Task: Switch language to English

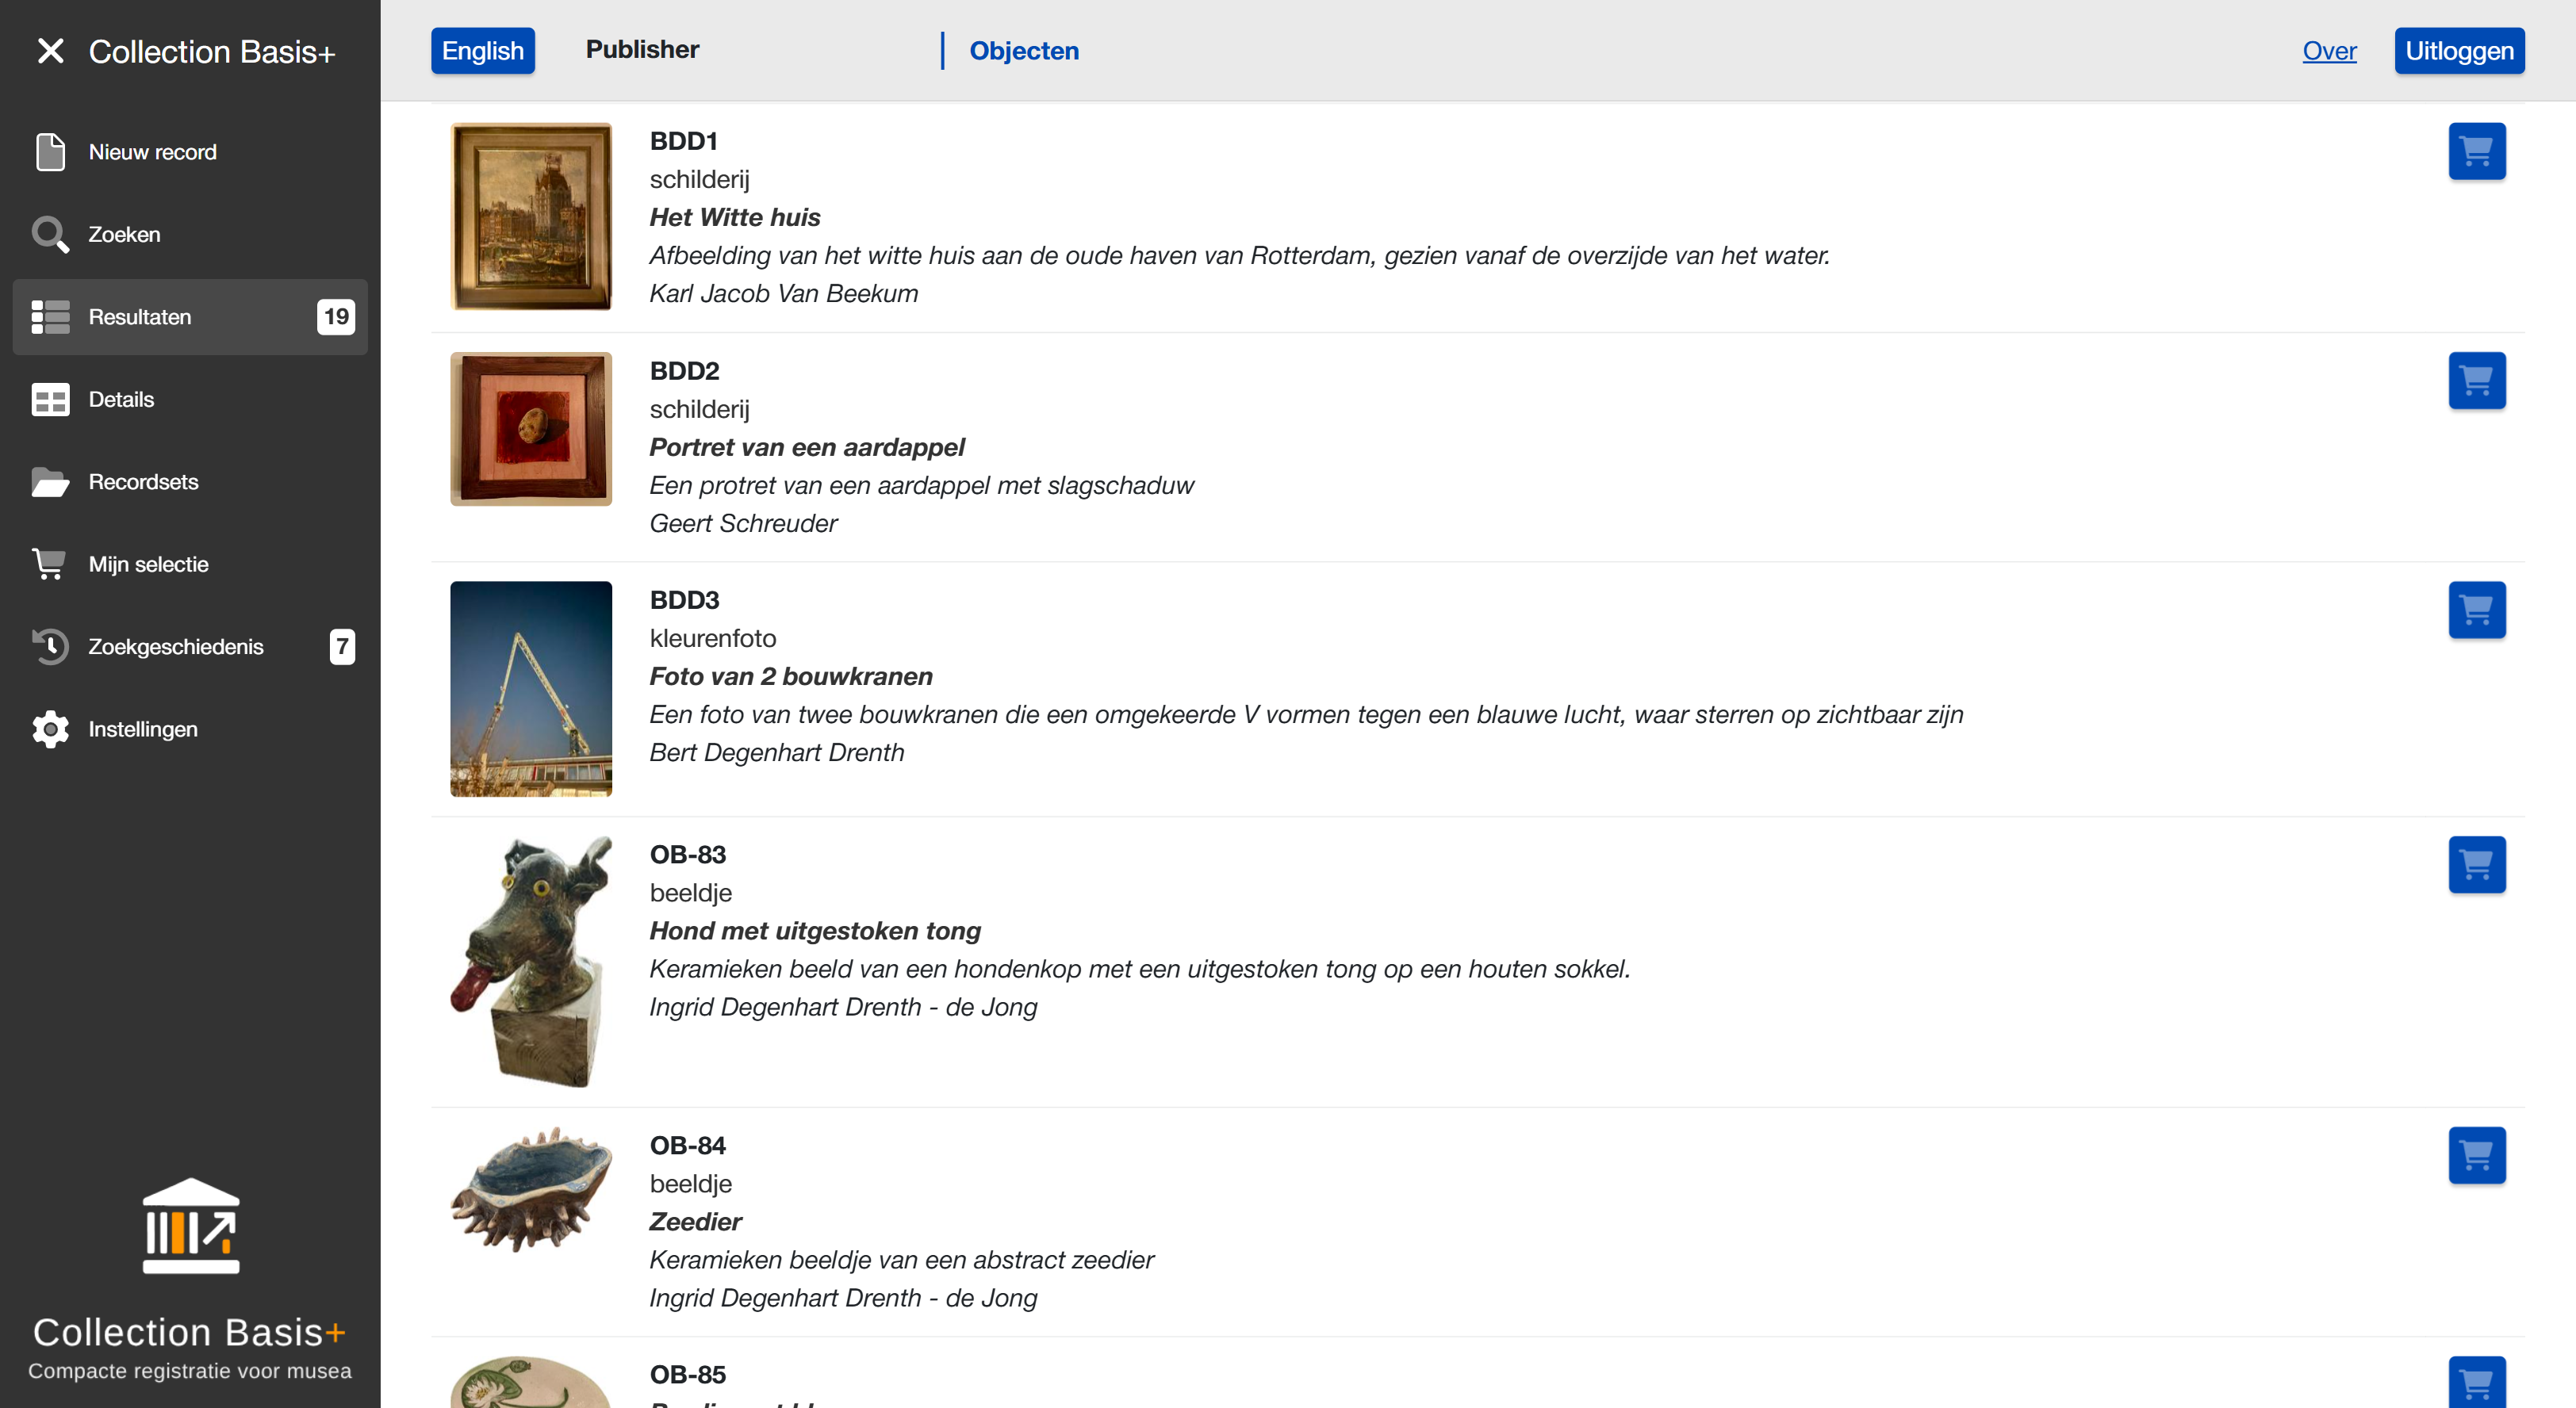Action: [482, 50]
